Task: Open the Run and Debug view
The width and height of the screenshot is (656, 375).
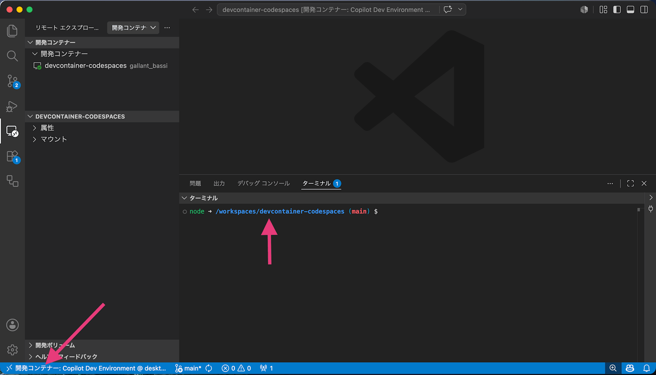Action: [12, 106]
